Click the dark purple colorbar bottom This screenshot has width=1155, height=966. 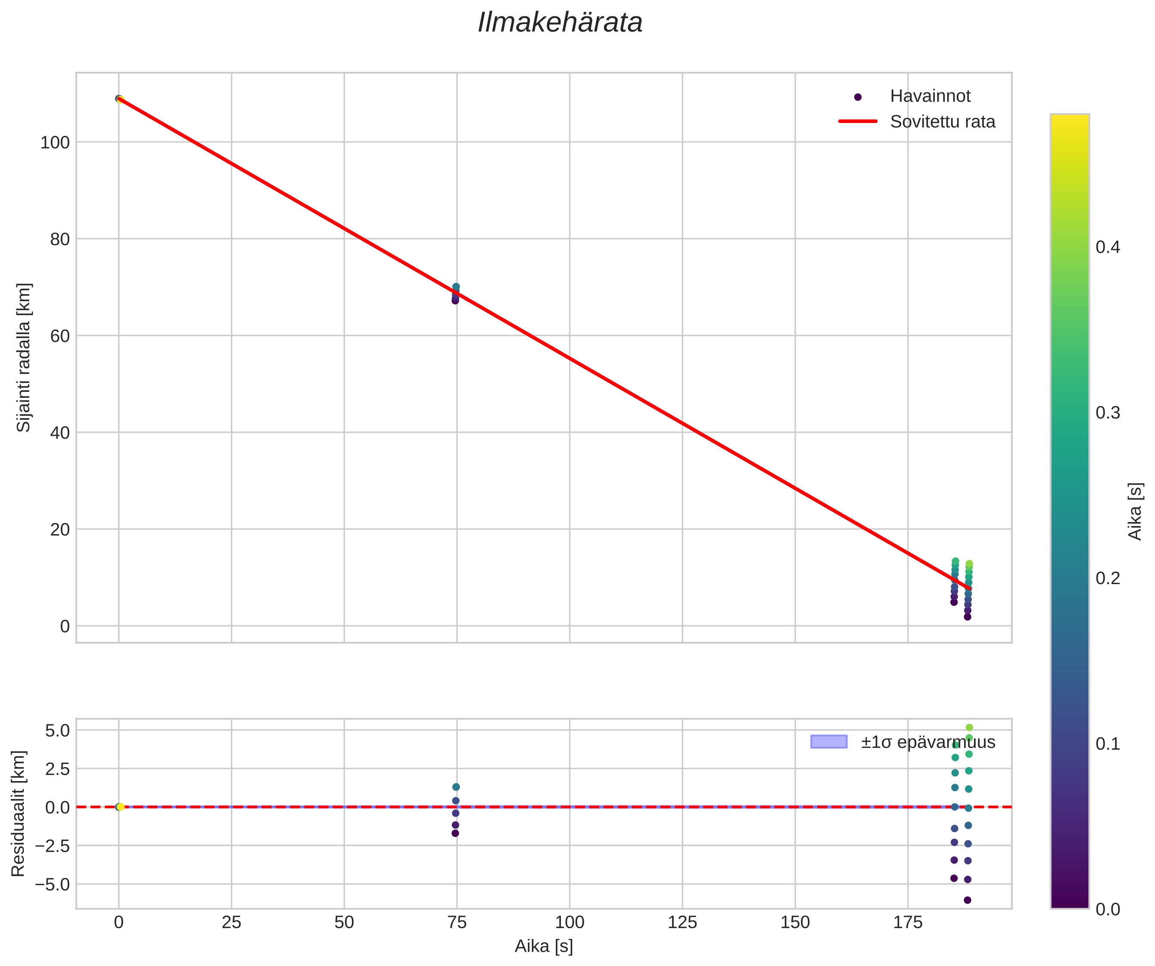pyautogui.click(x=1069, y=901)
